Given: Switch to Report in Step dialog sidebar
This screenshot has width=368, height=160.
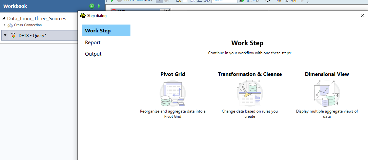Looking at the screenshot, I should click(93, 43).
